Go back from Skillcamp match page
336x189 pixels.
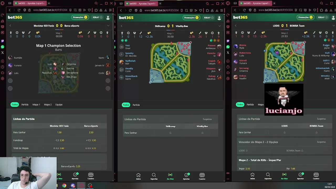point(122,26)
